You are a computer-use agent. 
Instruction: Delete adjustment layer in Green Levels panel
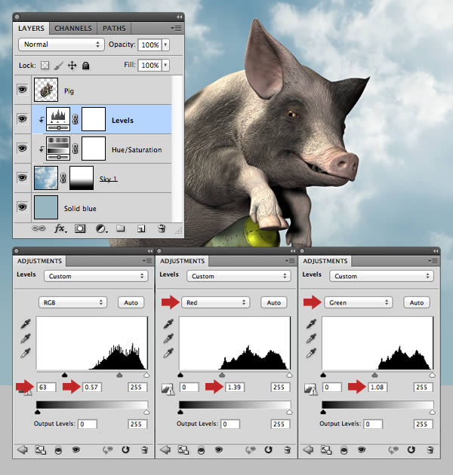tap(430, 450)
